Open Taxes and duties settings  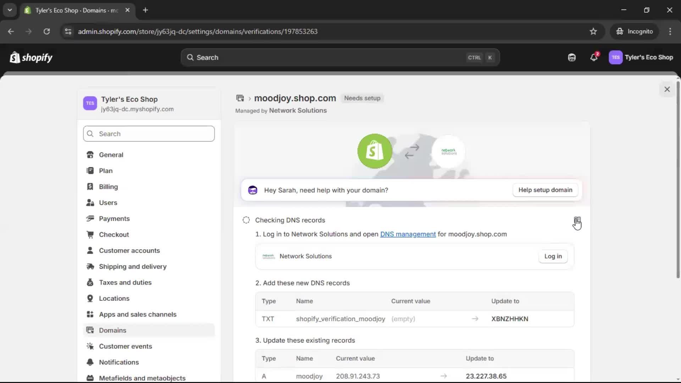[126, 282]
